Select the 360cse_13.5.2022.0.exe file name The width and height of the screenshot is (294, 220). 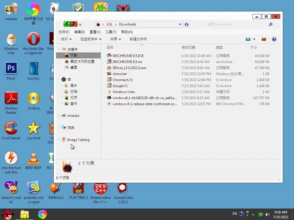click(129, 68)
